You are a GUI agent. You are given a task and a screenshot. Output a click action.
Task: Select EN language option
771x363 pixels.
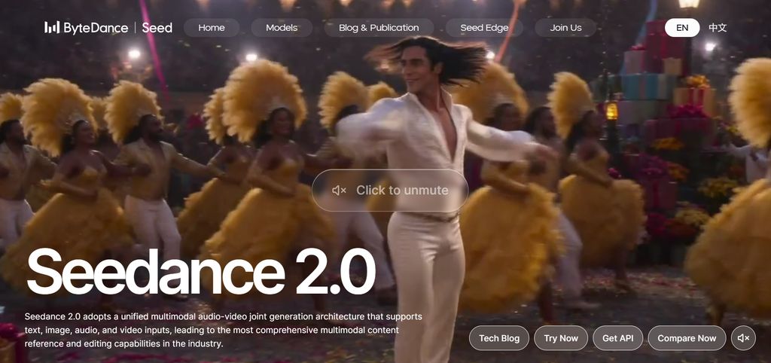click(682, 28)
